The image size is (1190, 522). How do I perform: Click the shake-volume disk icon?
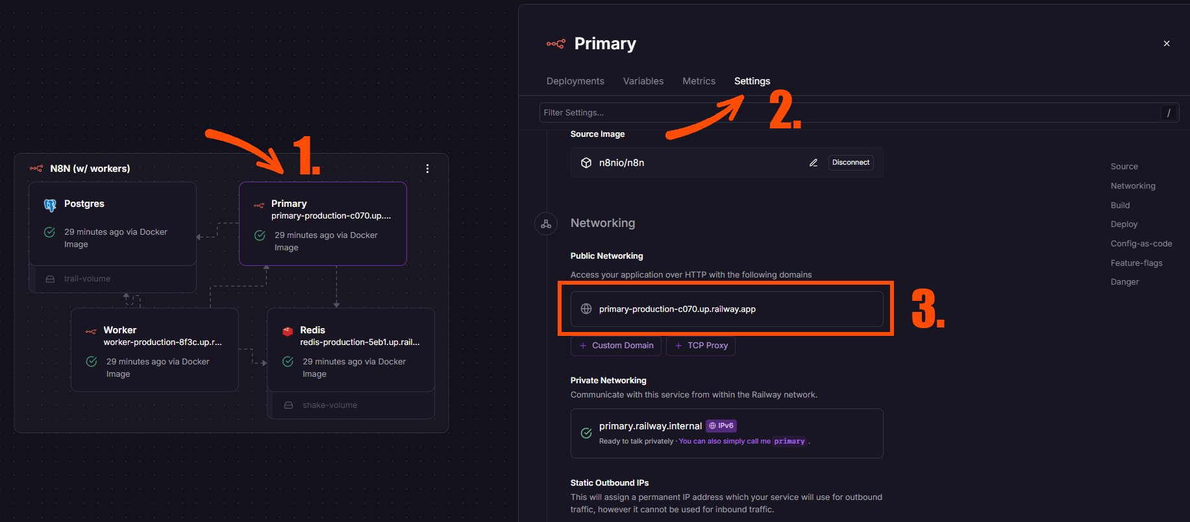pos(288,405)
